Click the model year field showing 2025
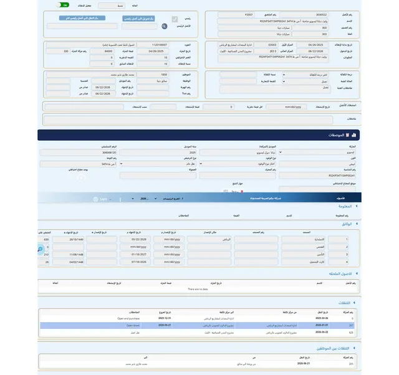This screenshot has height=375, width=399. [x=158, y=152]
